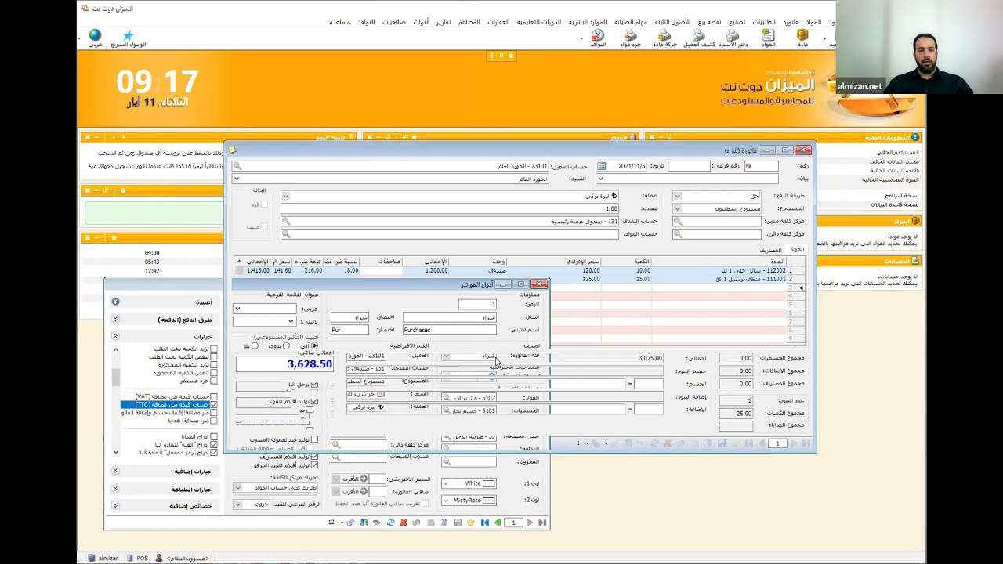Click red delete X in invoice types toolbar
The image size is (1003, 564).
404,522
